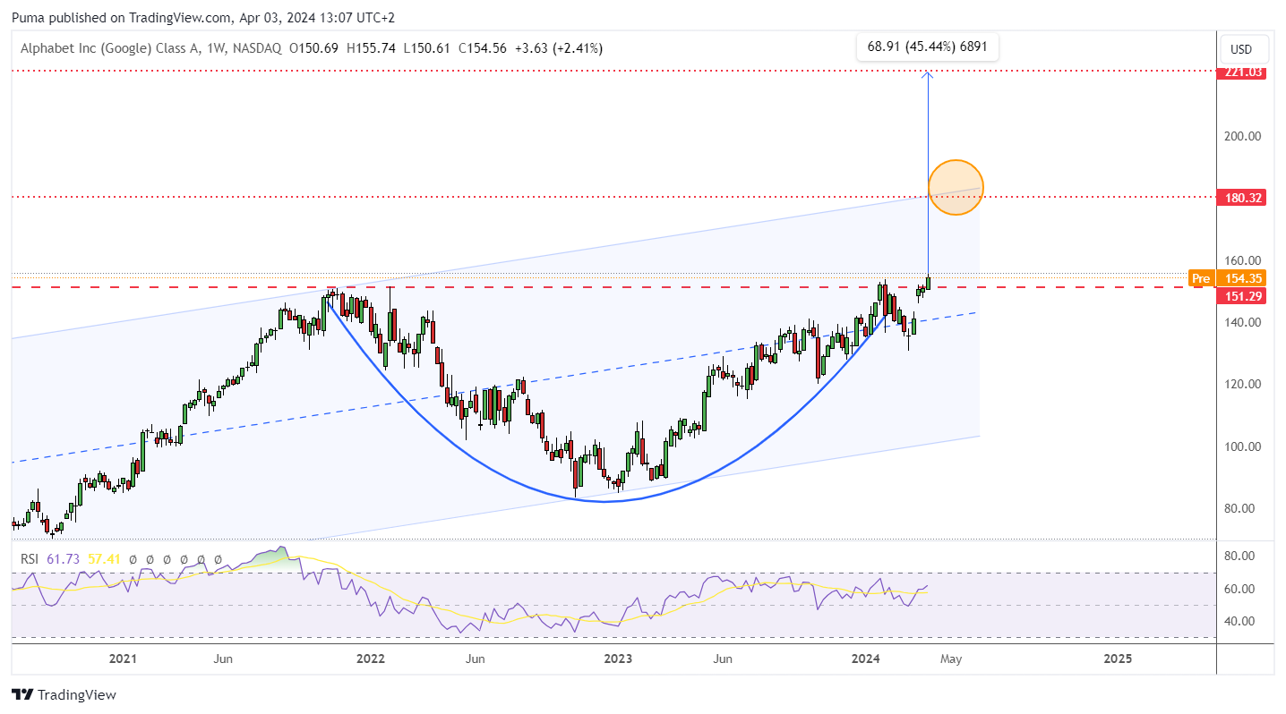Screen dimensions: 1286x714
Task: Click the RSI indicator label
Action: [30, 559]
